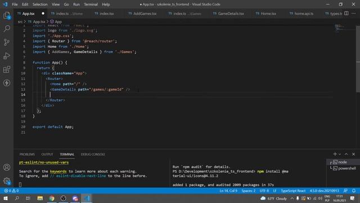Image resolution: width=360 pixels, height=203 pixels.
Task: Open the notifications bell in status bar
Action: click(x=354, y=191)
